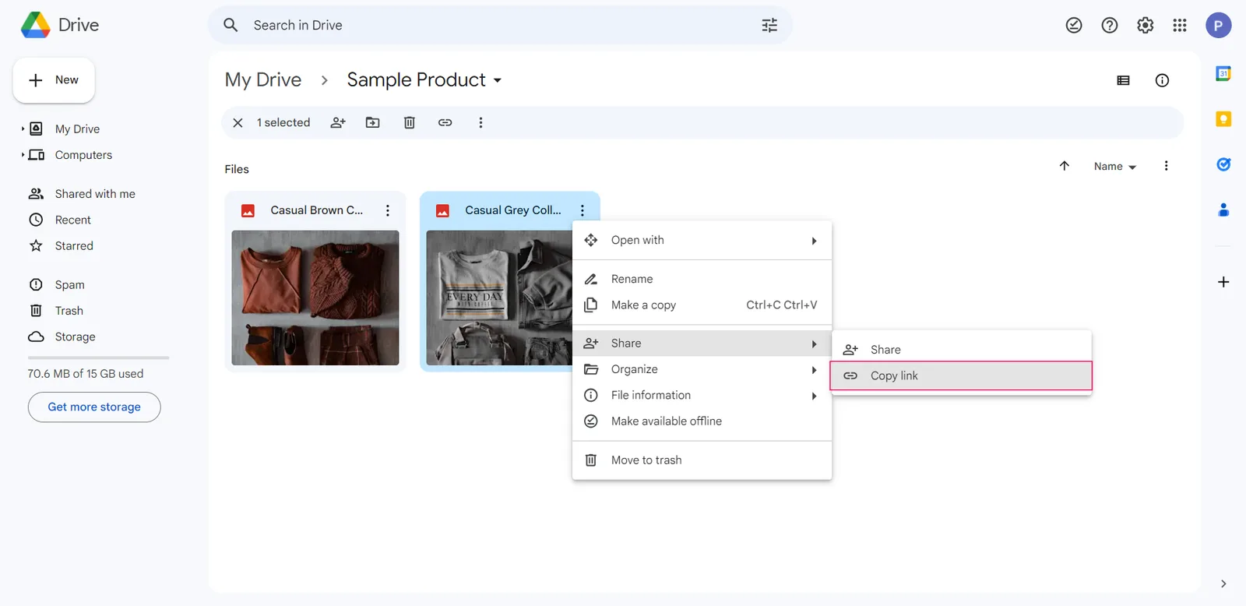1246x606 pixels.
Task: Open Contacts side panel
Action: (1223, 210)
